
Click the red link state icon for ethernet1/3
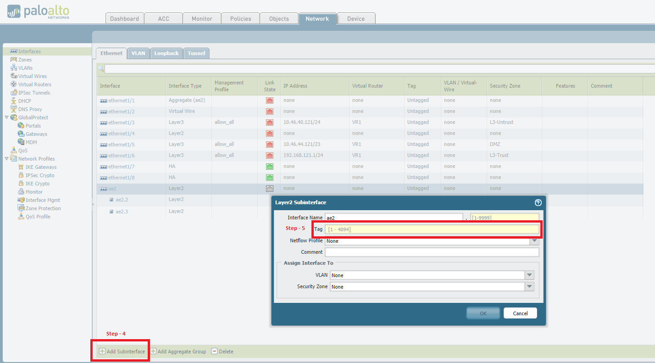270,123
